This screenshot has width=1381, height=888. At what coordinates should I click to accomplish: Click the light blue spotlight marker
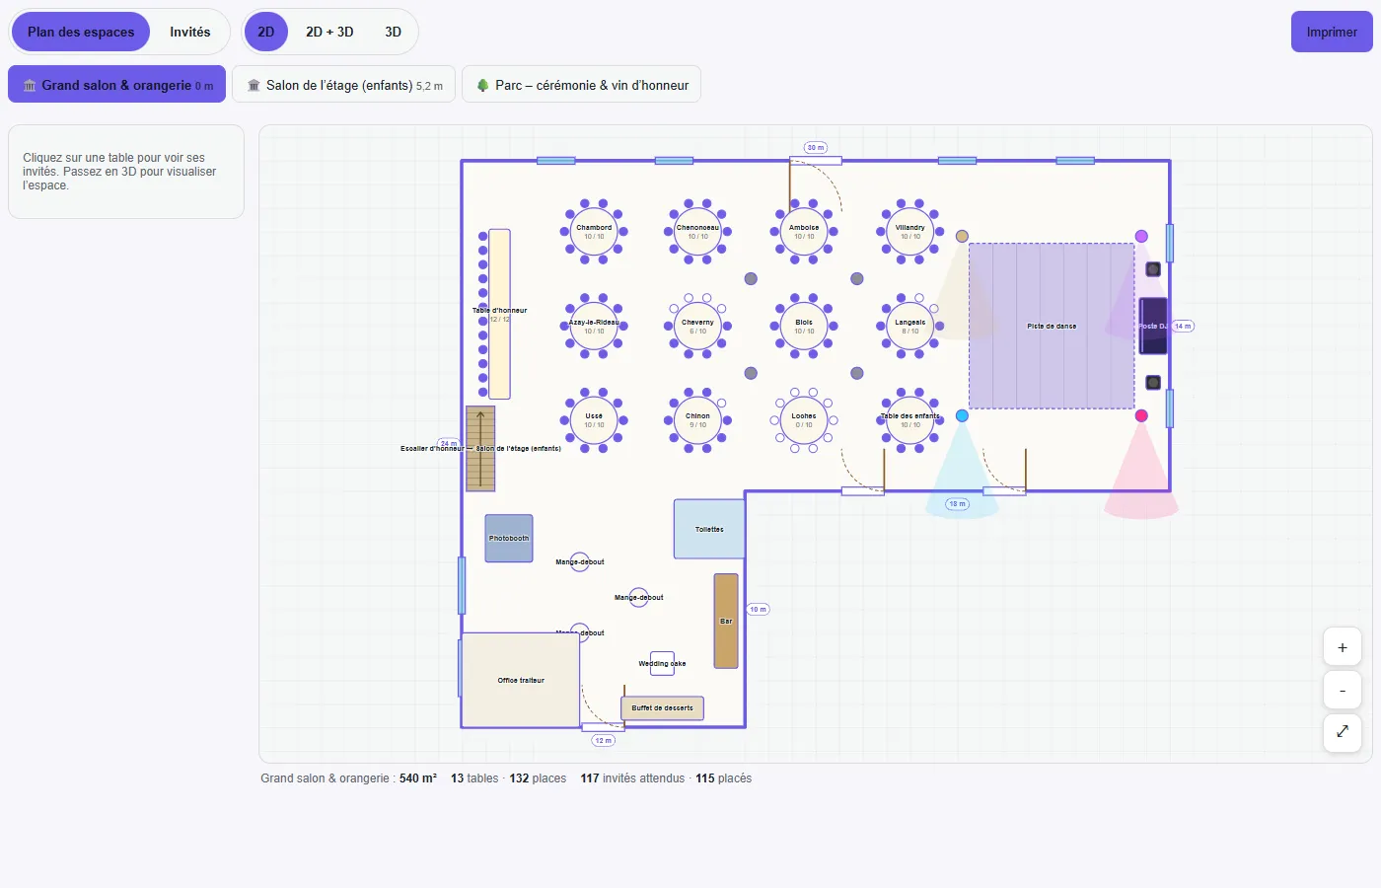coord(962,415)
